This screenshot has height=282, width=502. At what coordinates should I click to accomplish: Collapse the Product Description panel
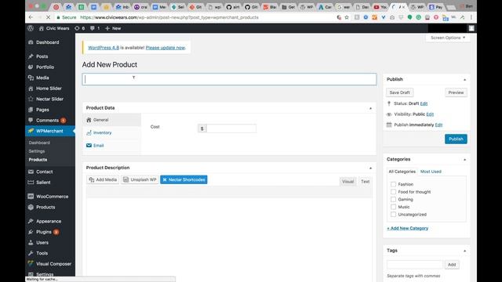[x=370, y=168]
